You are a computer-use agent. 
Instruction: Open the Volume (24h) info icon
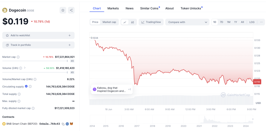21,68
